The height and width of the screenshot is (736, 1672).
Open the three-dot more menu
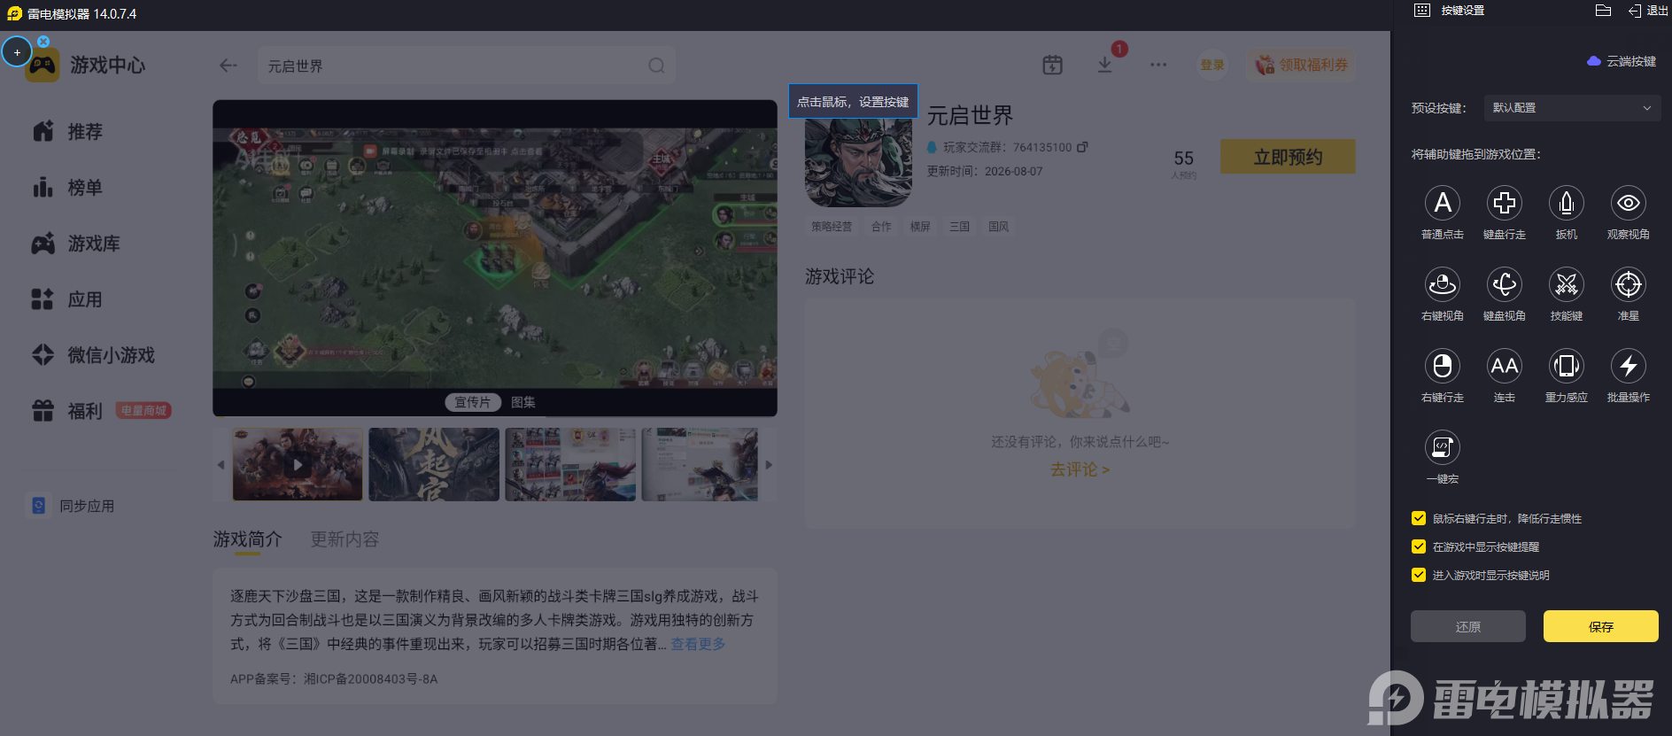tap(1158, 65)
